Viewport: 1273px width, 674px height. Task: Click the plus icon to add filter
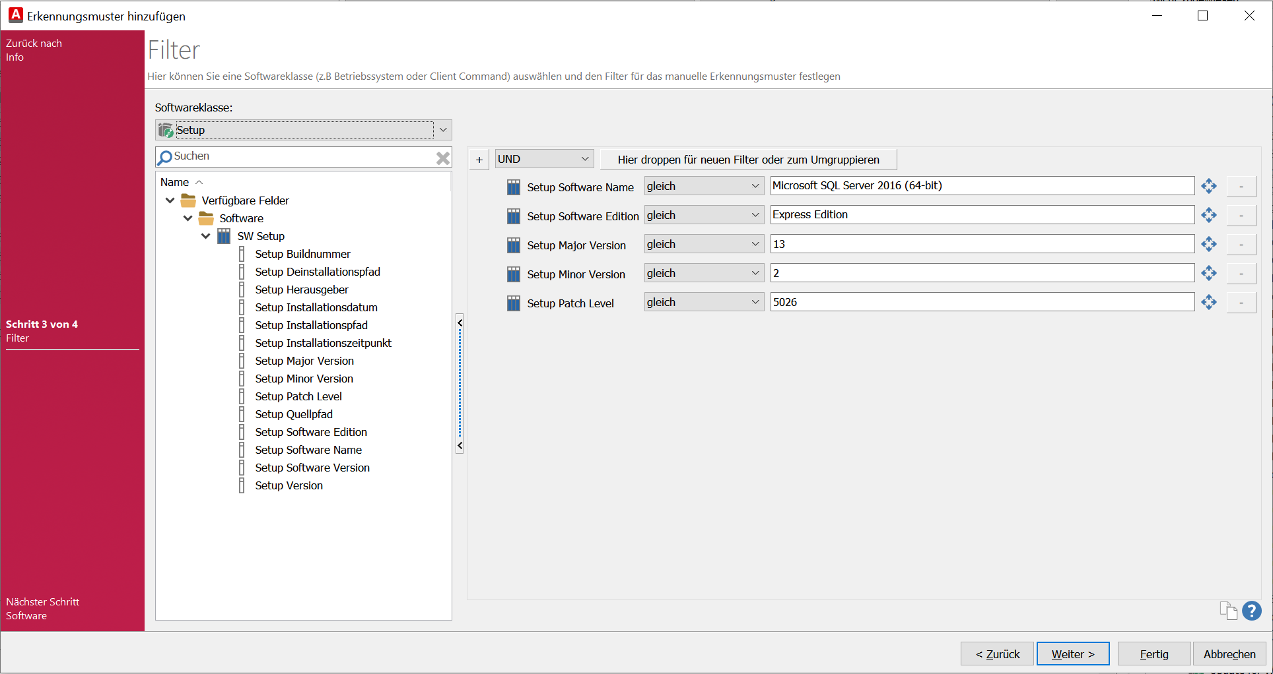[479, 160]
